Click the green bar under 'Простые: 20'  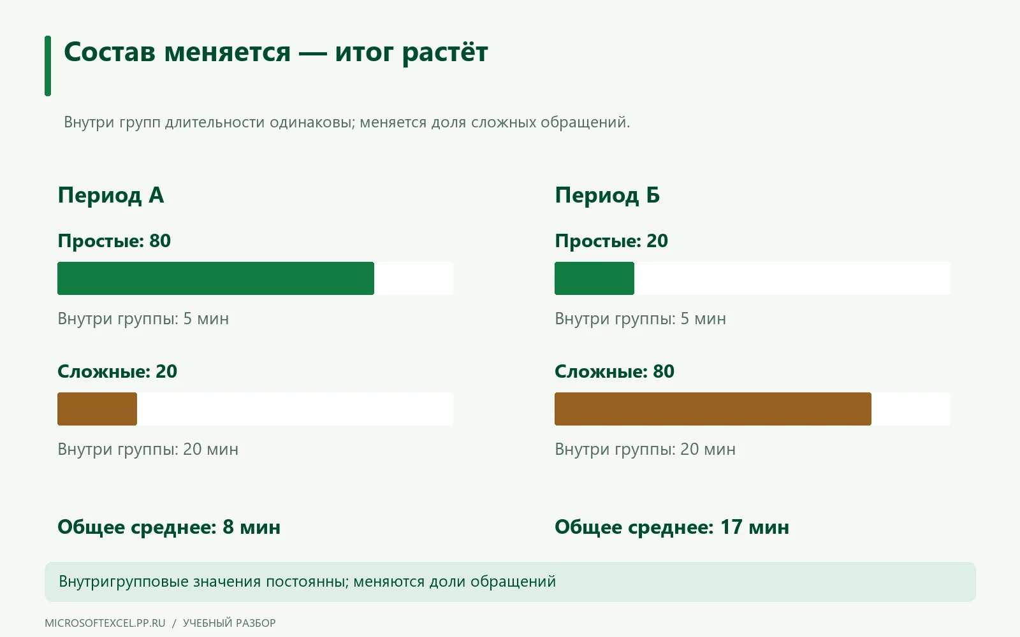pos(594,278)
